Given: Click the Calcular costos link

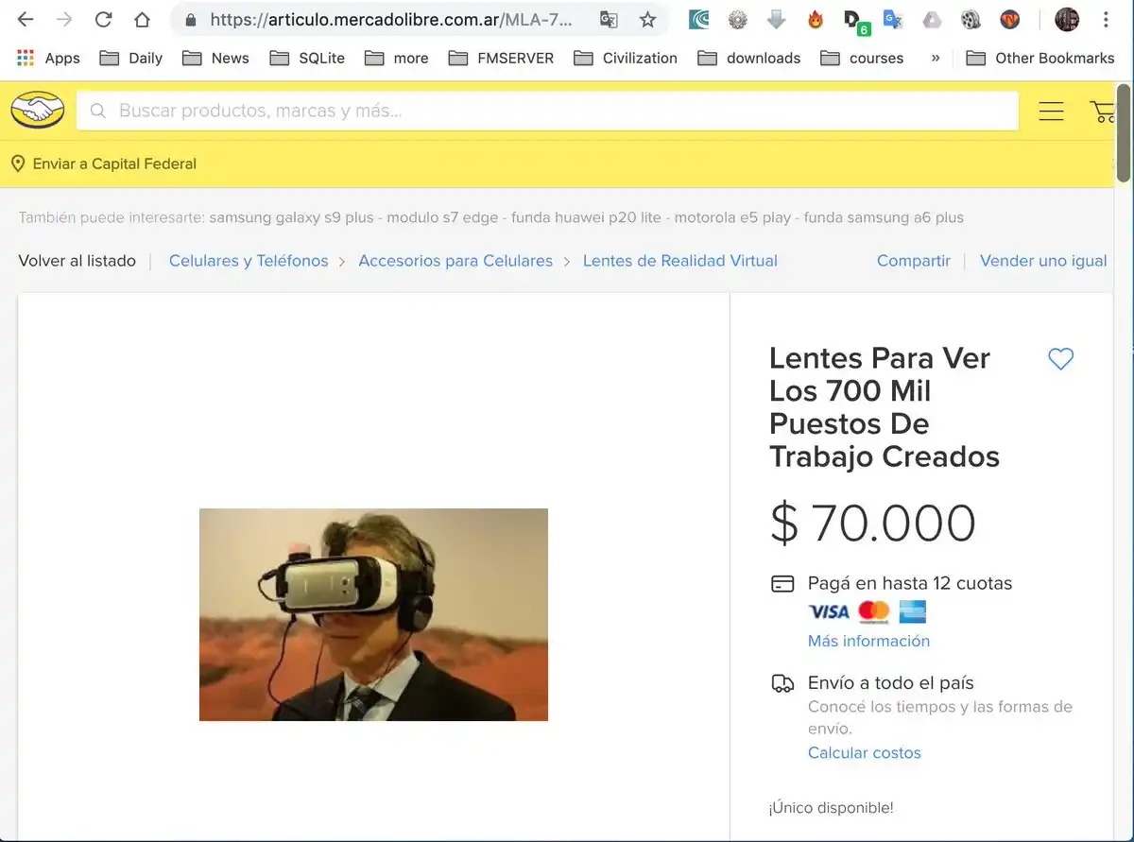Looking at the screenshot, I should click(x=864, y=752).
